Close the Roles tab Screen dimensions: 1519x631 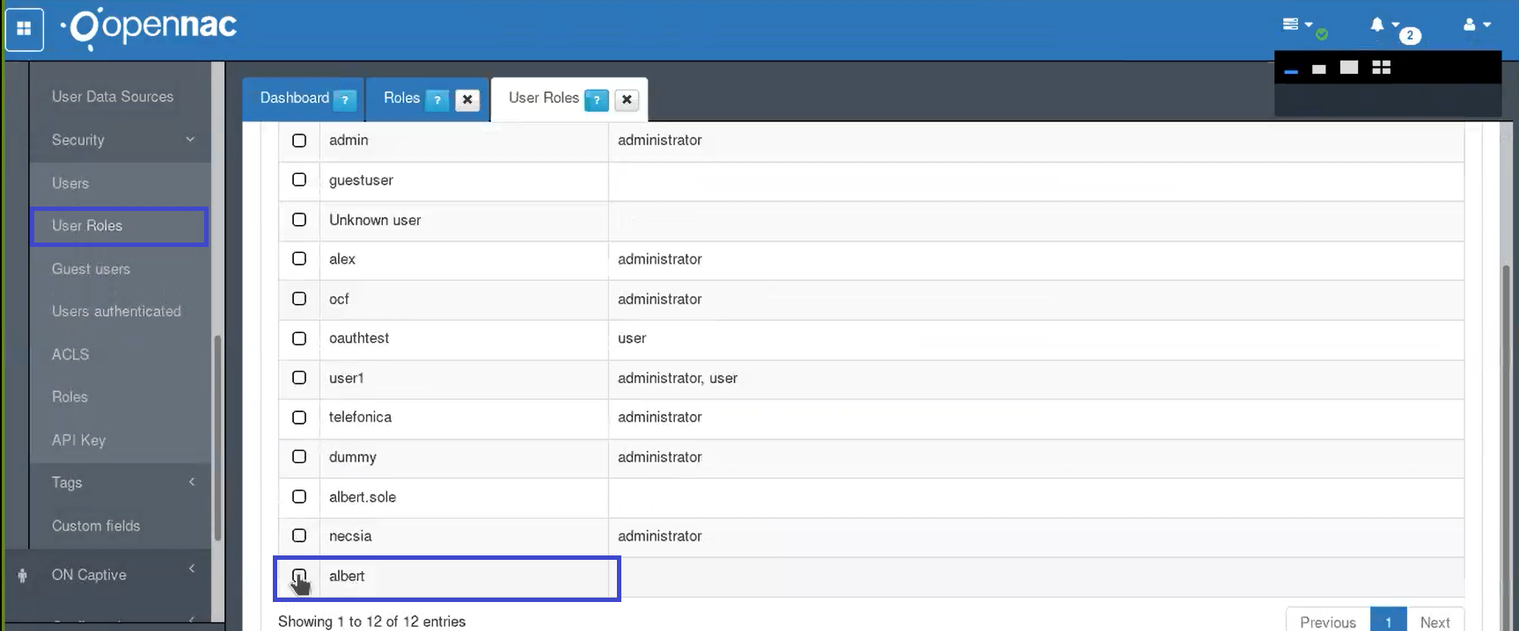(x=467, y=100)
